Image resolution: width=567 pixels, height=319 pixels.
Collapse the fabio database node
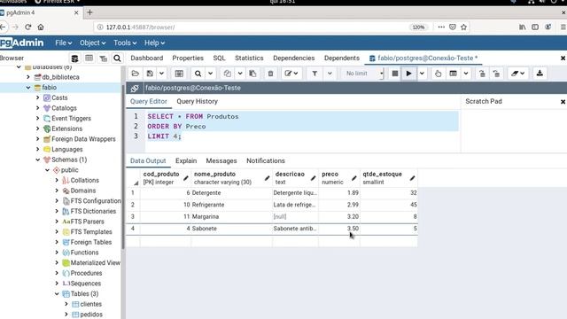pyautogui.click(x=28, y=88)
